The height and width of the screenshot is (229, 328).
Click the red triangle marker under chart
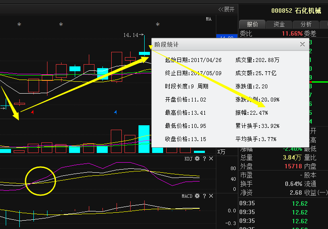tap(32, 113)
